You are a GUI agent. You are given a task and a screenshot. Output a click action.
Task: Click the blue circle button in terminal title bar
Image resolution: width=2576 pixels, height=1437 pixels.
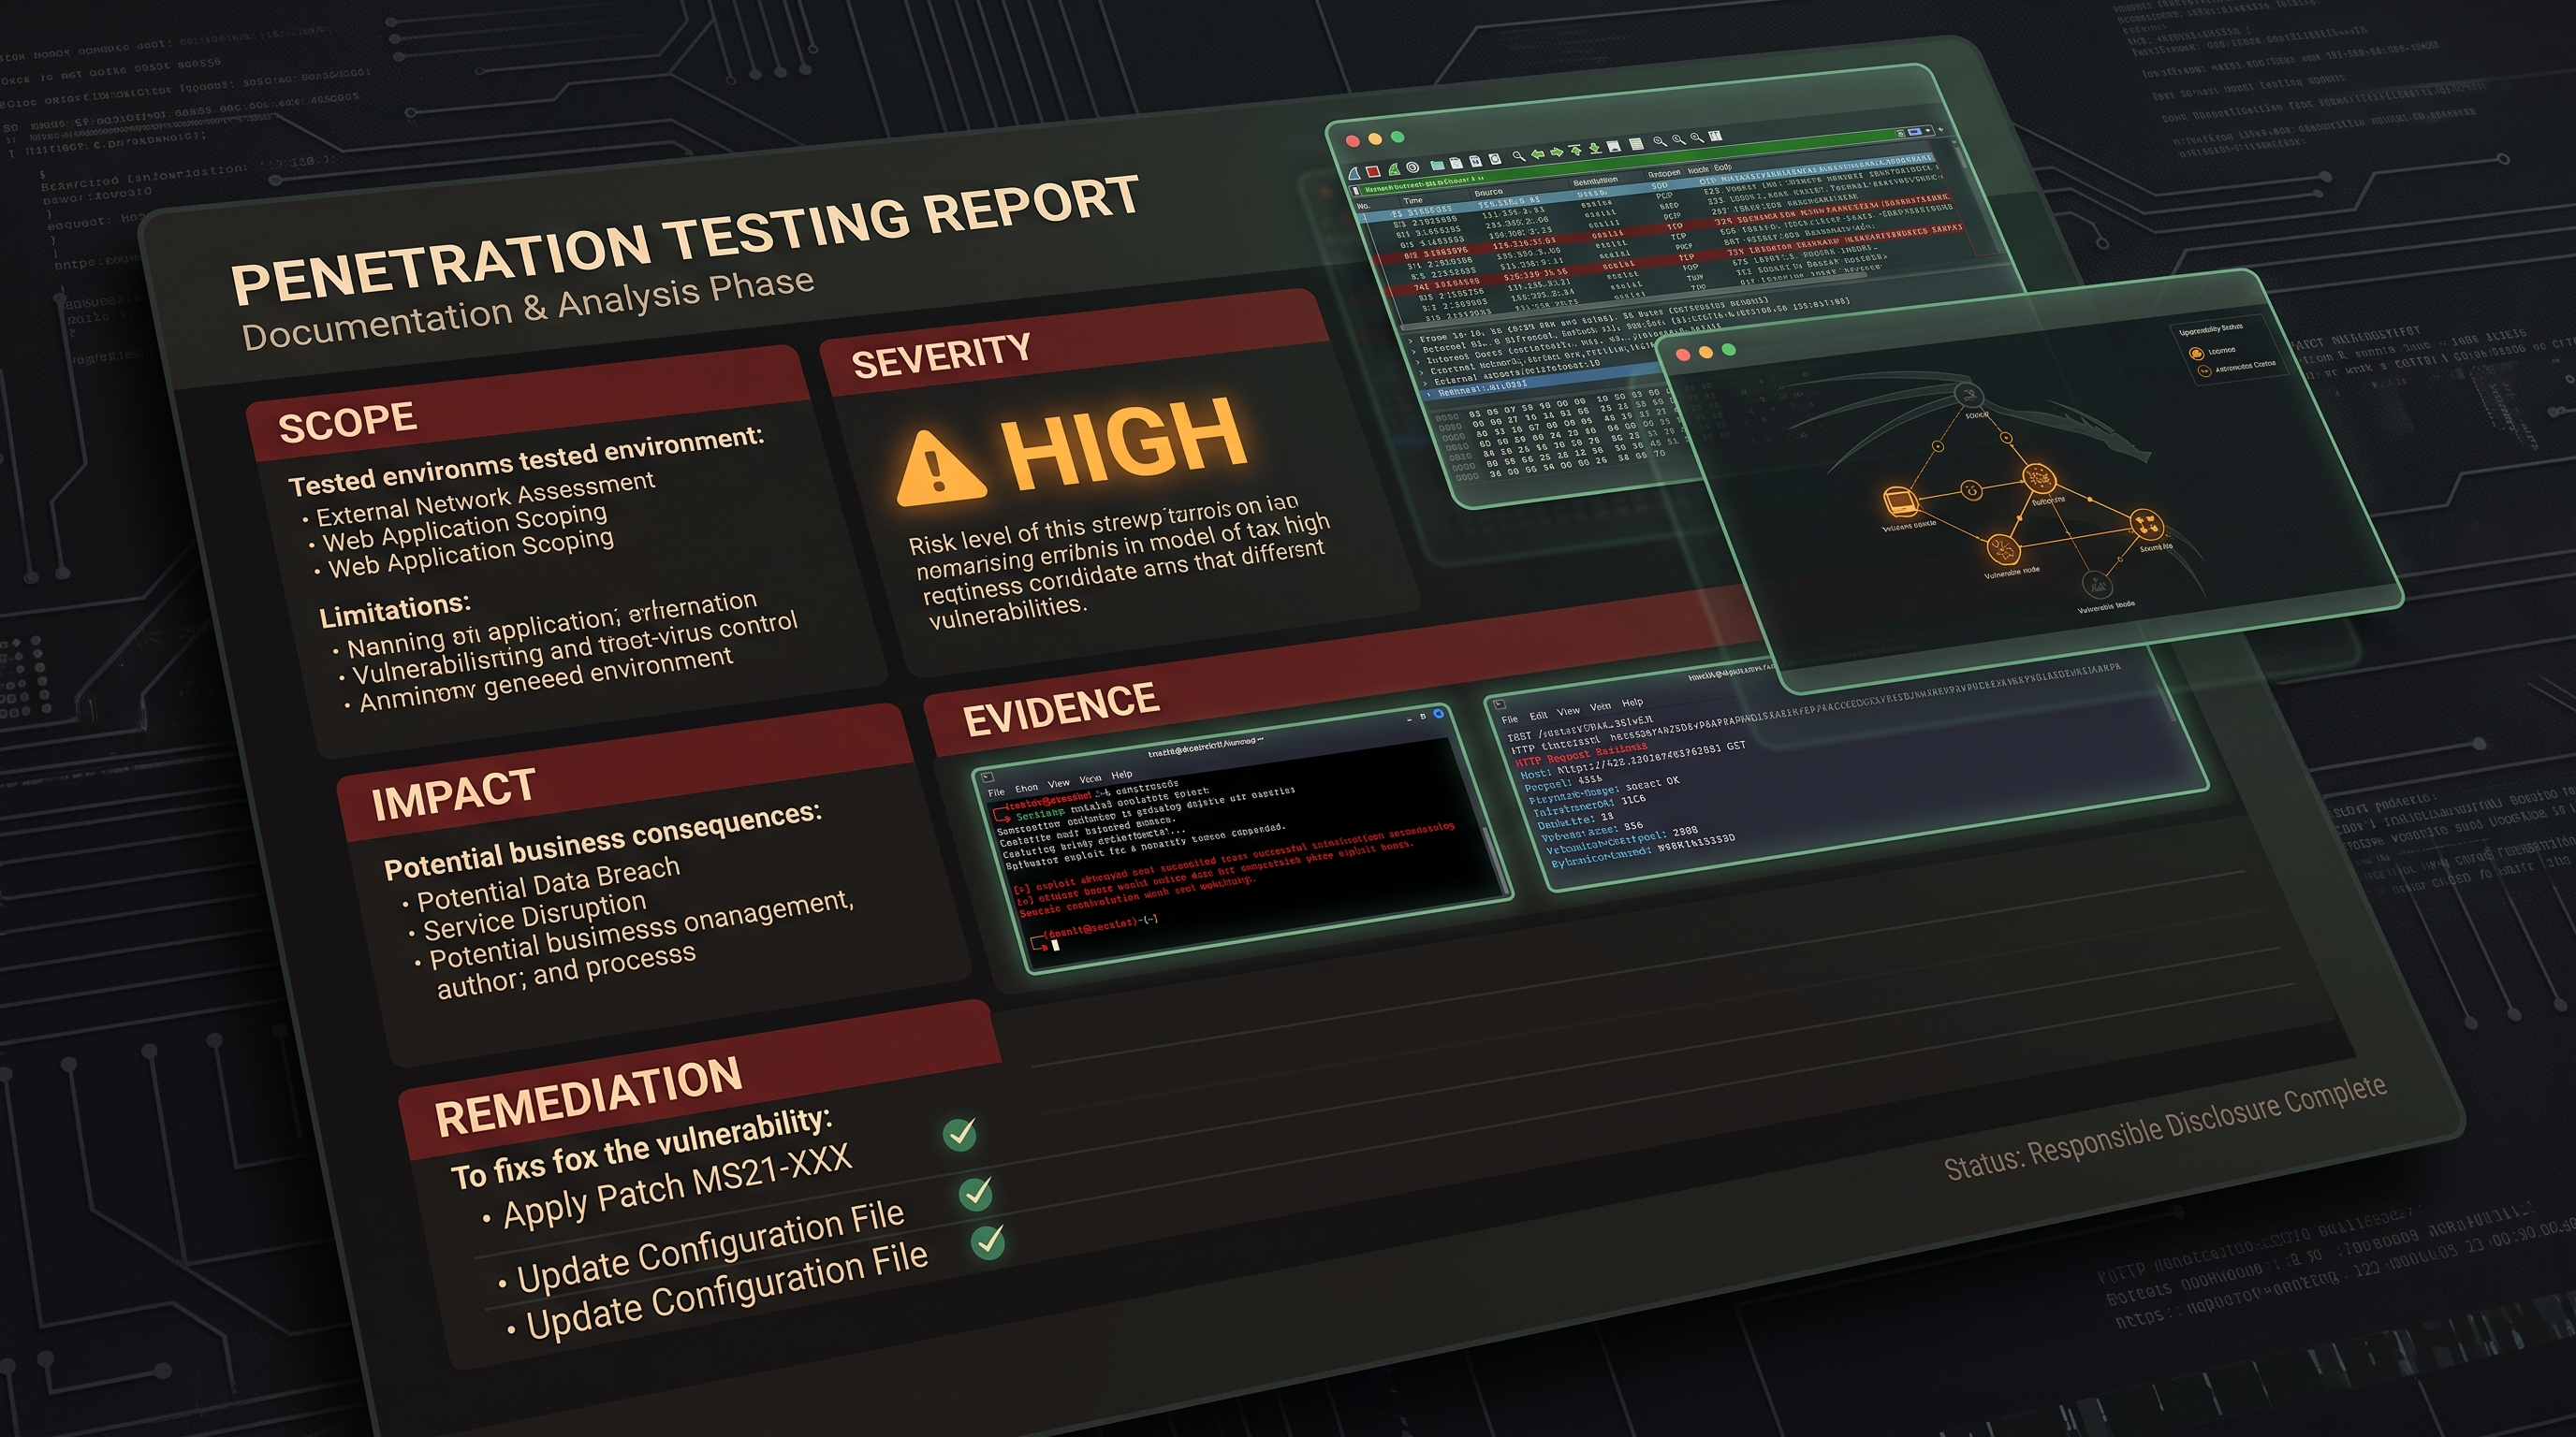(x=1439, y=714)
